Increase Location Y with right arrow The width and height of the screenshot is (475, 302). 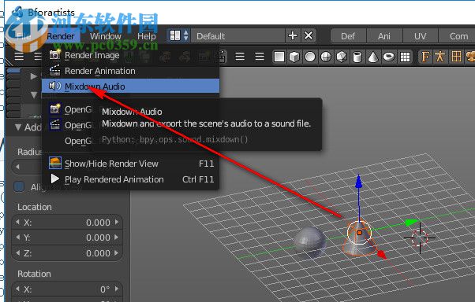(117, 238)
